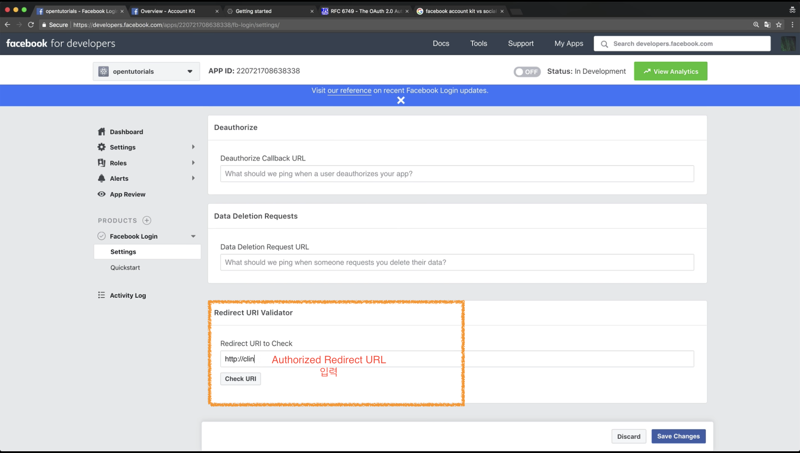
Task: Close the facebook account kit vs social tab
Action: point(502,11)
